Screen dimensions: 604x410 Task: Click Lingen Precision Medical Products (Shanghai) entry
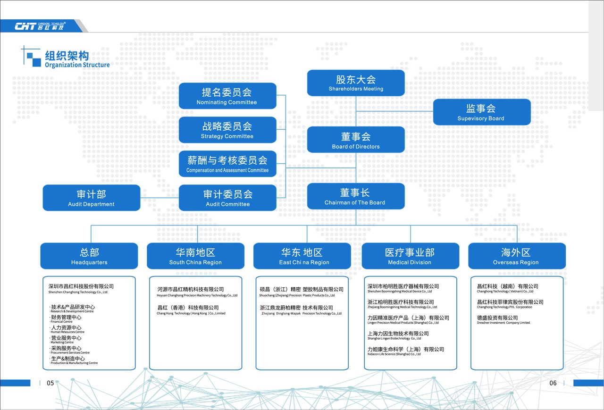(408, 320)
